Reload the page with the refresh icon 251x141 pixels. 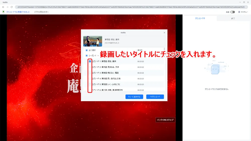point(12,7)
